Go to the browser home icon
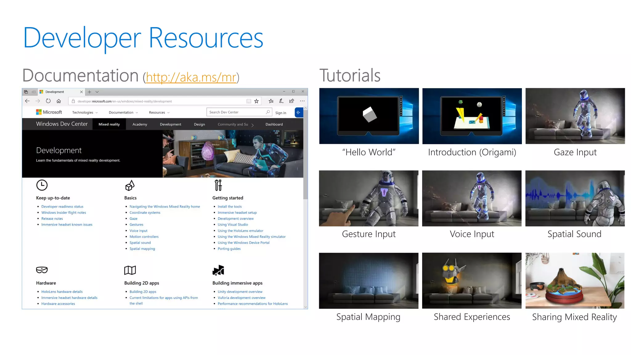Image resolution: width=631 pixels, height=355 pixels. [x=59, y=101]
